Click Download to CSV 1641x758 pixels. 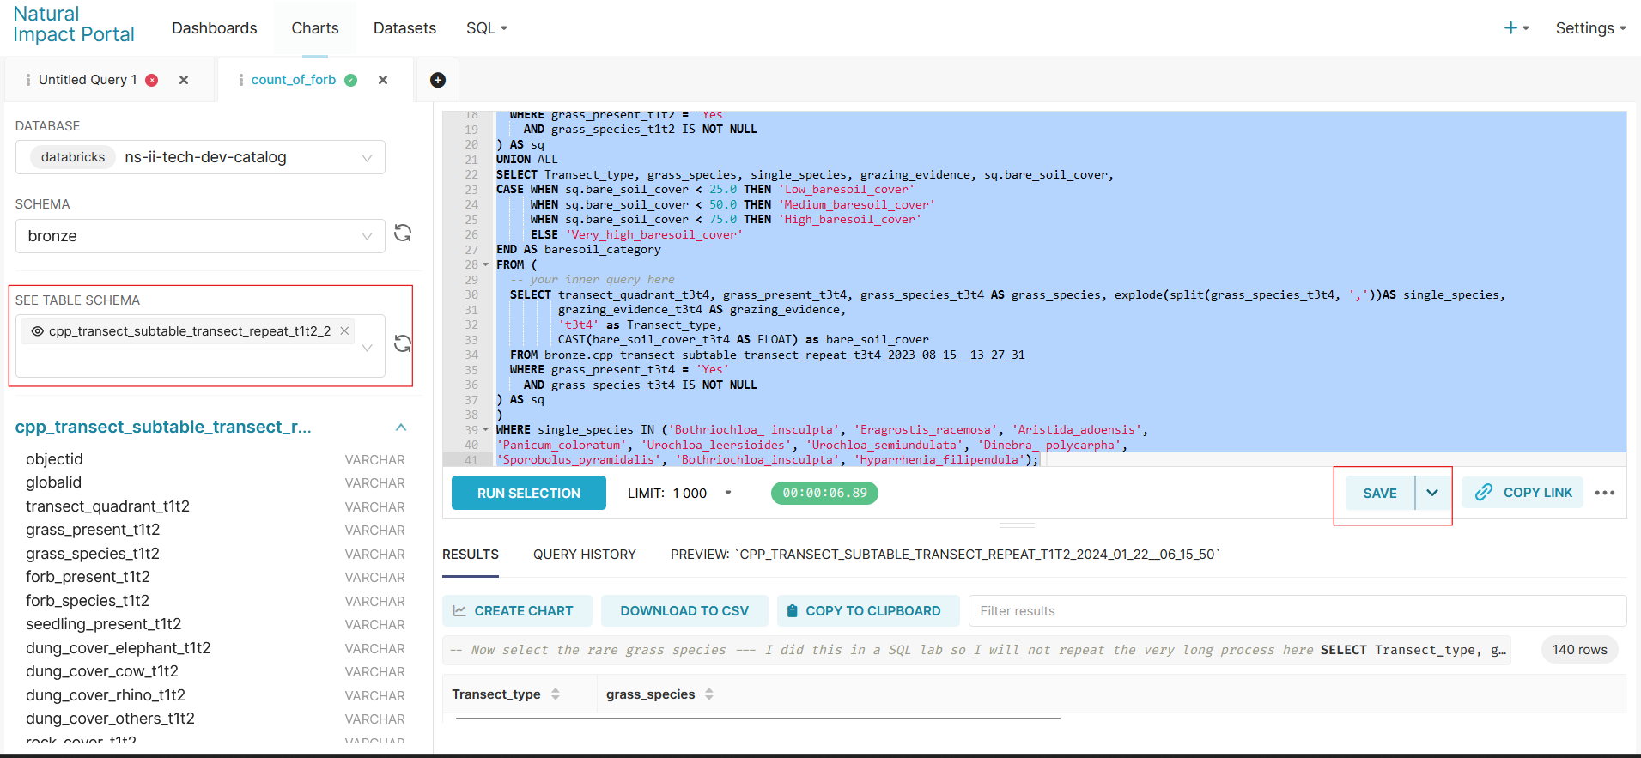point(684,611)
